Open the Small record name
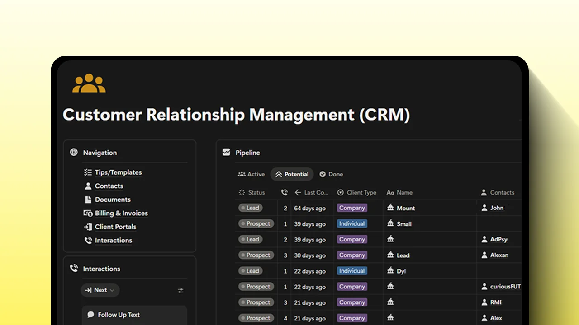Image resolution: width=579 pixels, height=325 pixels. 404,224
